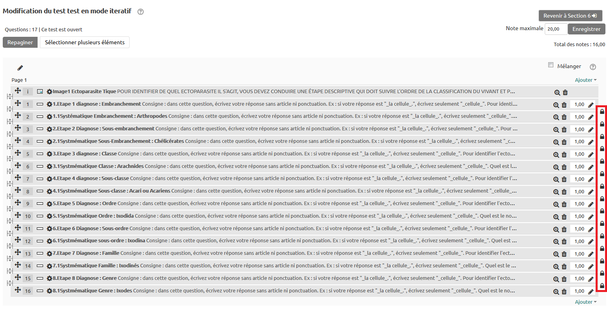Image resolution: width=607 pixels, height=310 pixels.
Task: Click the help icon next to Mélanger
Action: [x=593, y=67]
